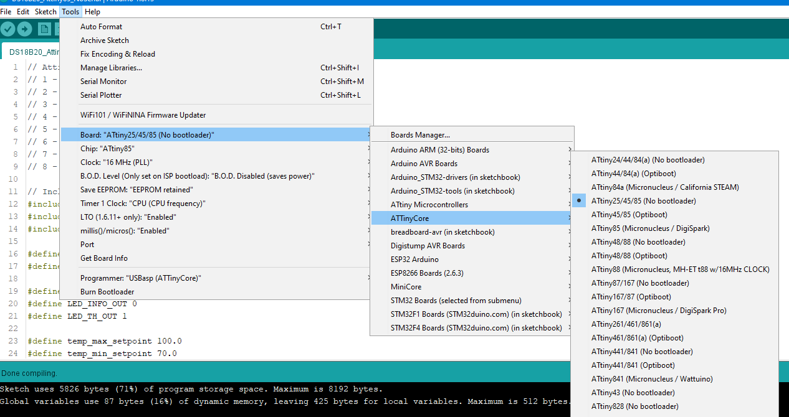This screenshot has height=417, width=789.
Task: Launch the Serial Monitor
Action: tap(216, 82)
